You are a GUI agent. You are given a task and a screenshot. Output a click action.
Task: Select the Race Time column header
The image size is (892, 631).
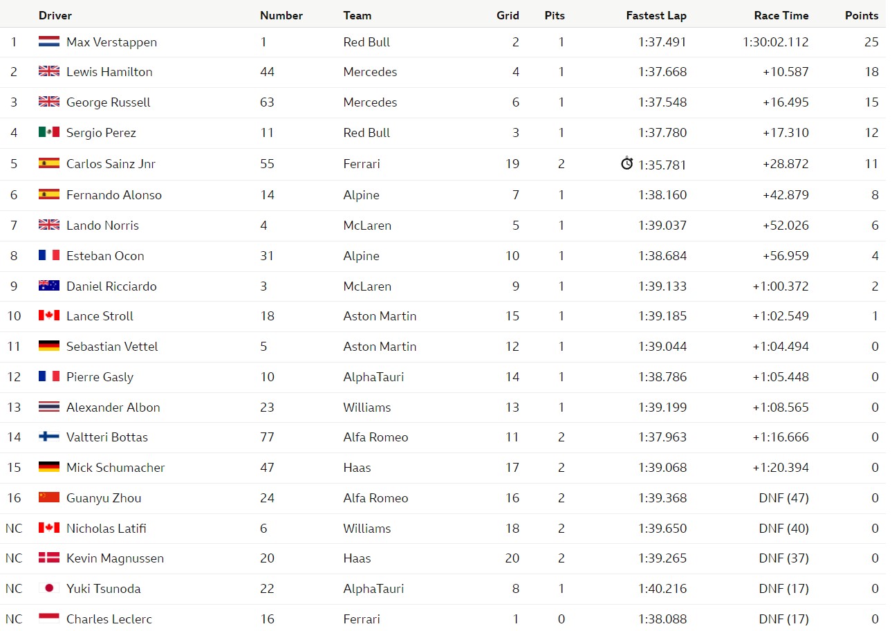781,15
